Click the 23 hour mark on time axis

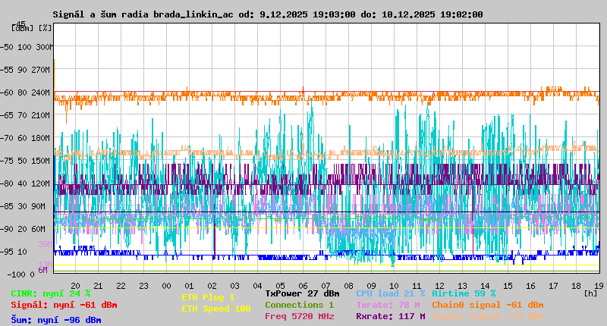143,285
